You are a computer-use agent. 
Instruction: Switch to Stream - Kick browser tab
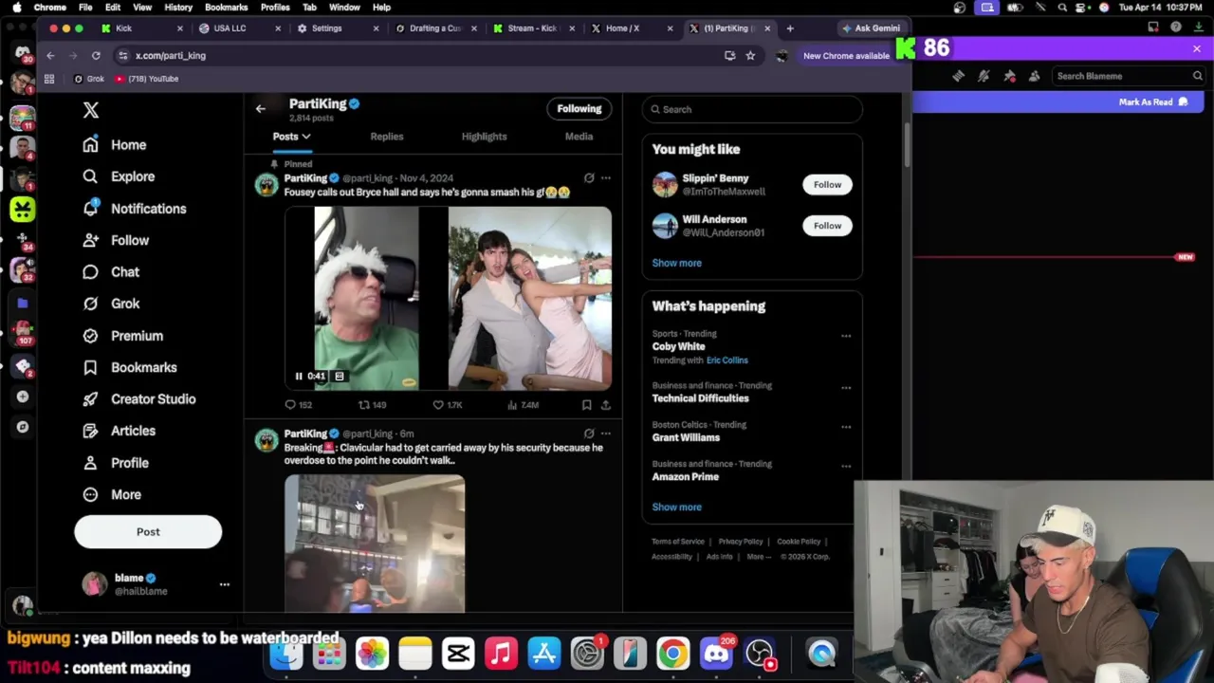(x=532, y=28)
